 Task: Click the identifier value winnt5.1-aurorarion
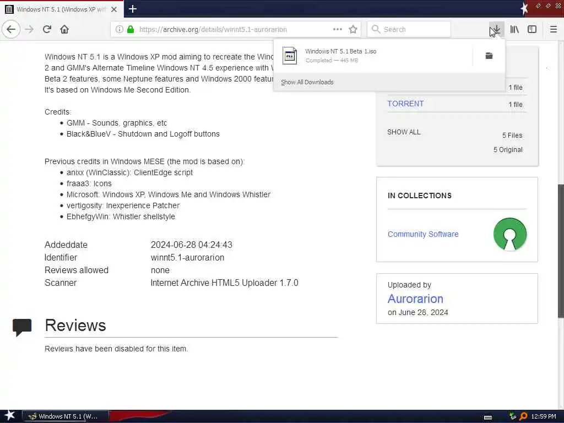(x=187, y=258)
